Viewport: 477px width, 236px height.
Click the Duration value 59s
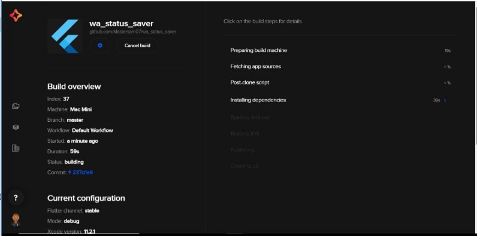pyautogui.click(x=75, y=151)
